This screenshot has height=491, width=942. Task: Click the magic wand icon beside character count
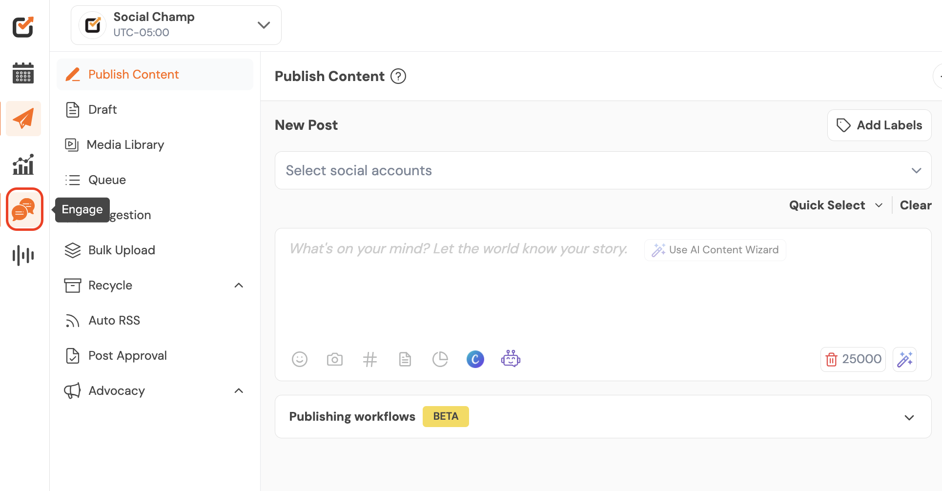click(x=904, y=360)
